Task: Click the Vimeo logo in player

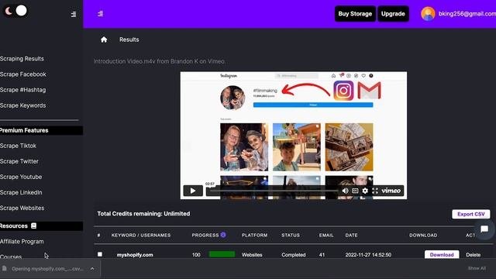Action: tap(391, 191)
